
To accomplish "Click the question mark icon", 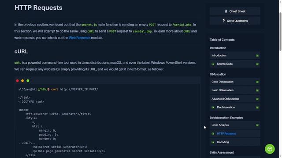I will point(223,21).
